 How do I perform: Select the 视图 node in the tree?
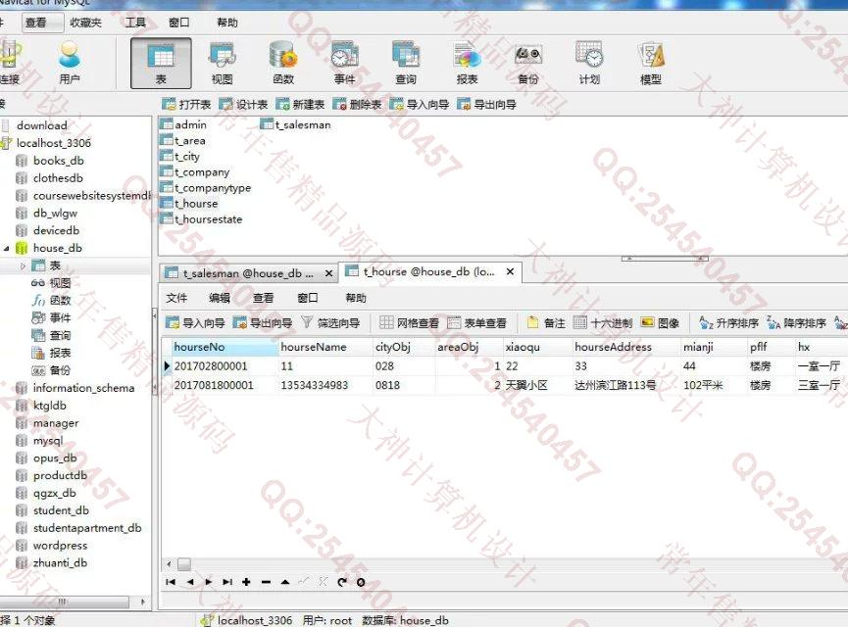pos(51,283)
